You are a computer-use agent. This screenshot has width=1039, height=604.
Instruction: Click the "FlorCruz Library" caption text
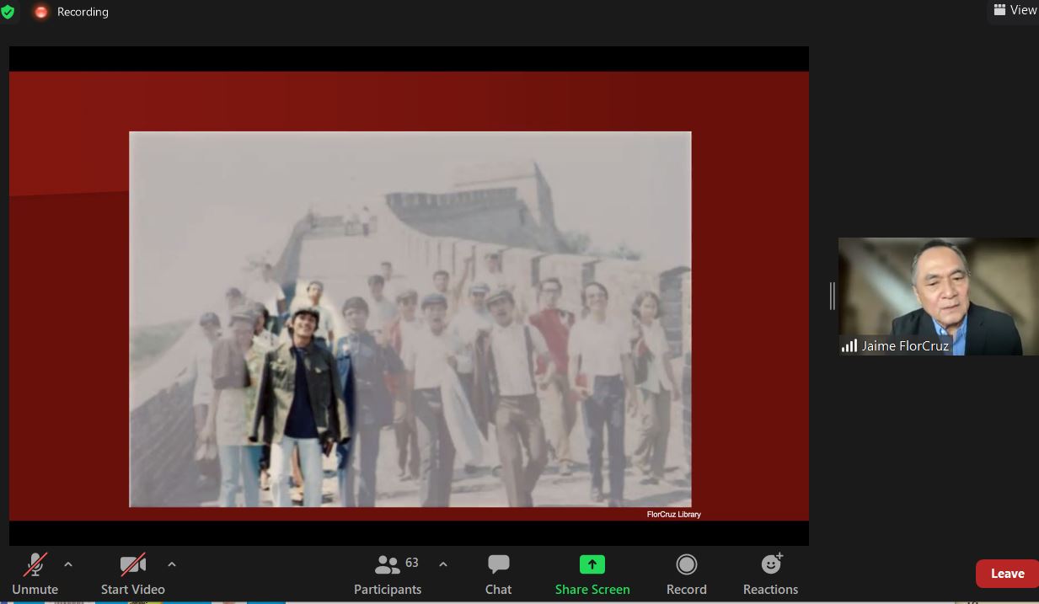point(674,514)
